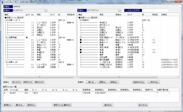
Task: Click the 計算式 column header
Action: [164, 15]
